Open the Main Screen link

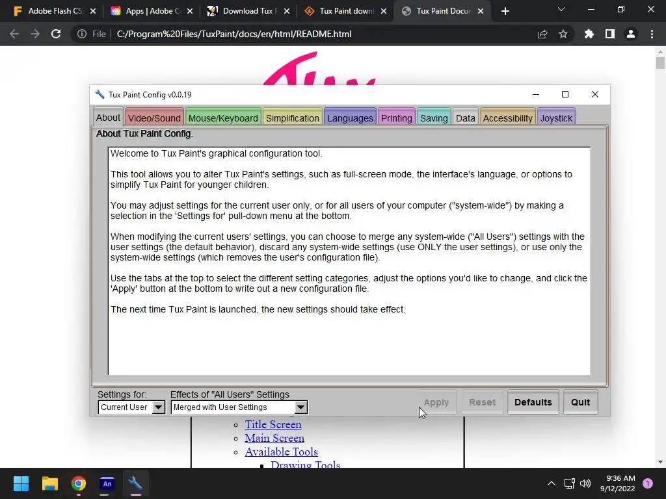[274, 438]
